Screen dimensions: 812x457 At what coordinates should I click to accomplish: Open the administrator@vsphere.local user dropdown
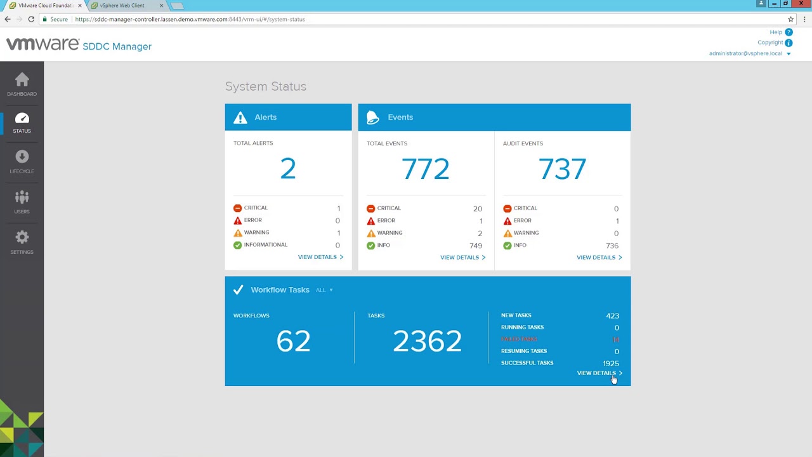pyautogui.click(x=750, y=54)
